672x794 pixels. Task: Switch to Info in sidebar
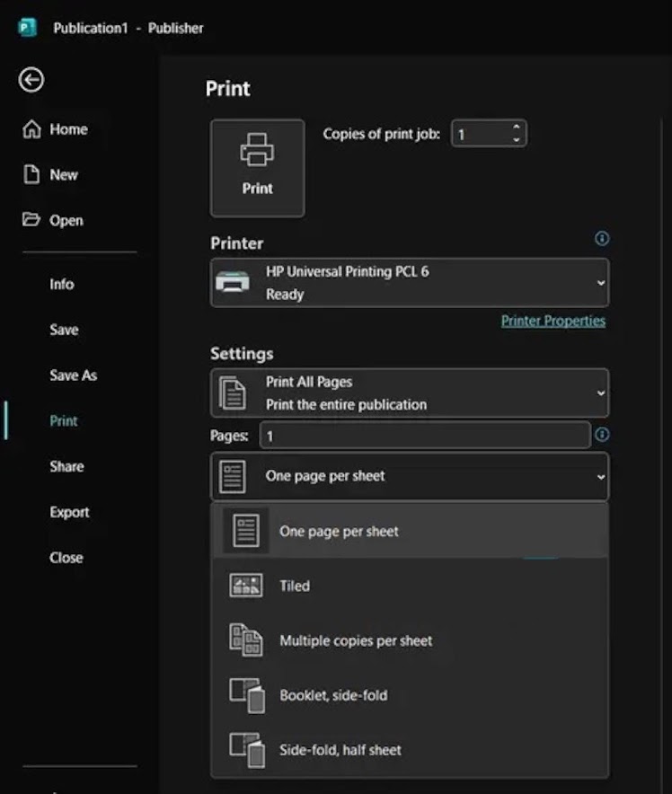tap(62, 284)
